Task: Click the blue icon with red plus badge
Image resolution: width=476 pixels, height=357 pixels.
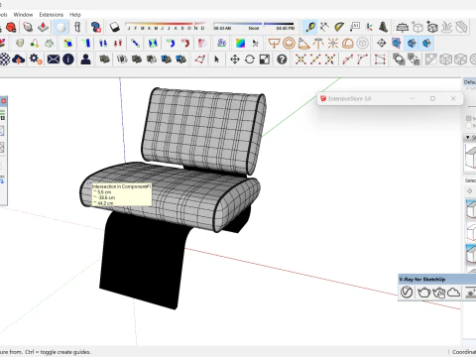Action: 96,27
